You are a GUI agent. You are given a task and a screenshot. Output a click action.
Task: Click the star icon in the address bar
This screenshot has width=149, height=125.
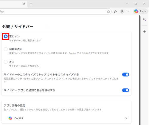tap(108, 12)
